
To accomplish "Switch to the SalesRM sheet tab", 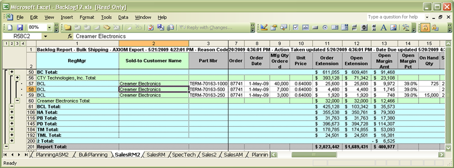I will pyautogui.click(x=156, y=155).
